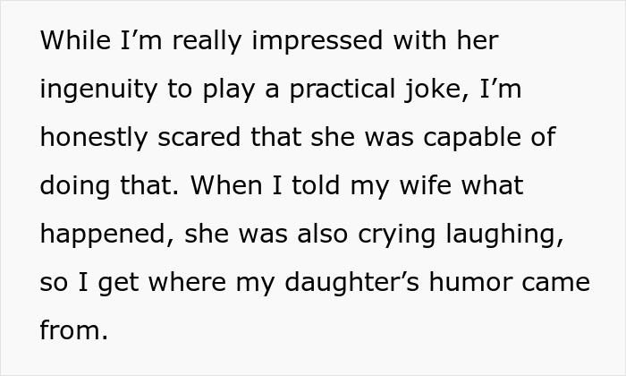Viewport: 626px width, 376px height.
Task: Click the word "While" at the paragraph start
Action: (70, 42)
